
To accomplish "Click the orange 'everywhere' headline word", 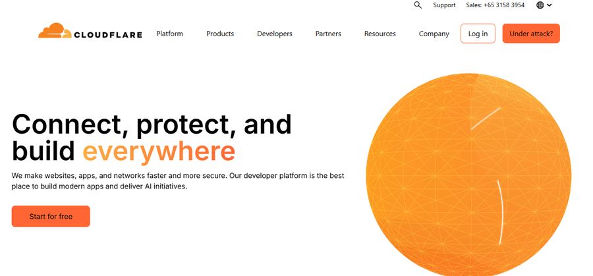I will 159,152.
